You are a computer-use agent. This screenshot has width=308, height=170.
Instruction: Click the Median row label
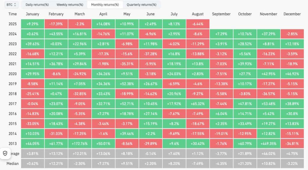tap(13, 164)
